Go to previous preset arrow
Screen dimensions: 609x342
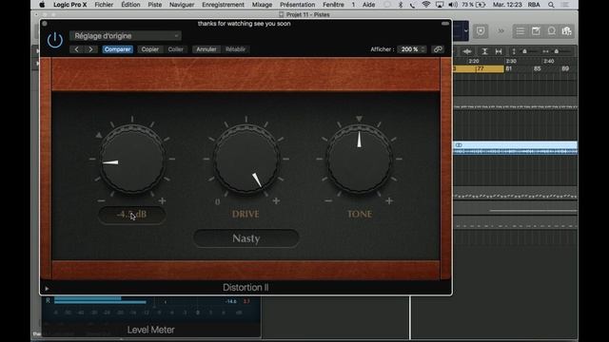(76, 49)
